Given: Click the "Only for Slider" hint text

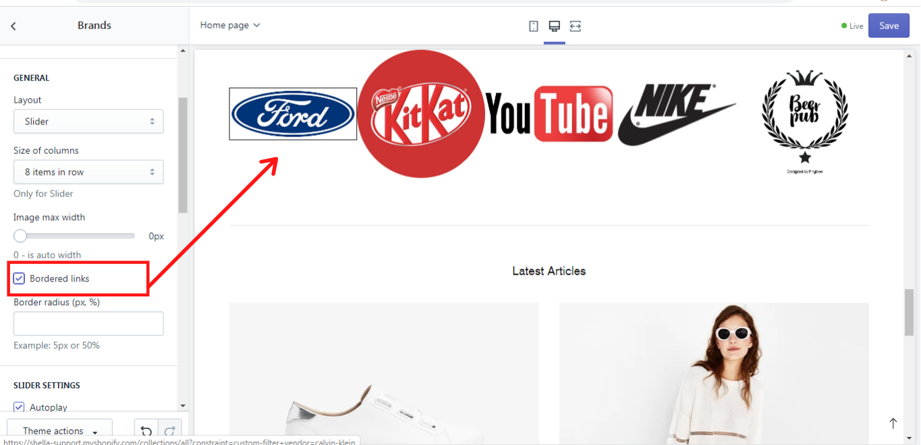Looking at the screenshot, I should (43, 194).
